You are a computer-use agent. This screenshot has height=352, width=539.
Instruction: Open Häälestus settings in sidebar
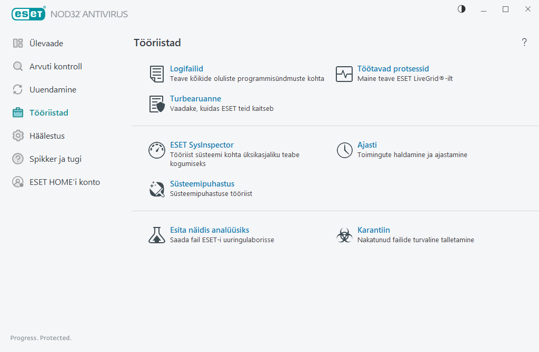pos(47,136)
